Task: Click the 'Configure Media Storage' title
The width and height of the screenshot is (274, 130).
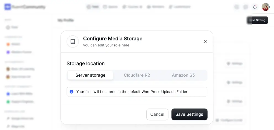Action: tap(113, 38)
